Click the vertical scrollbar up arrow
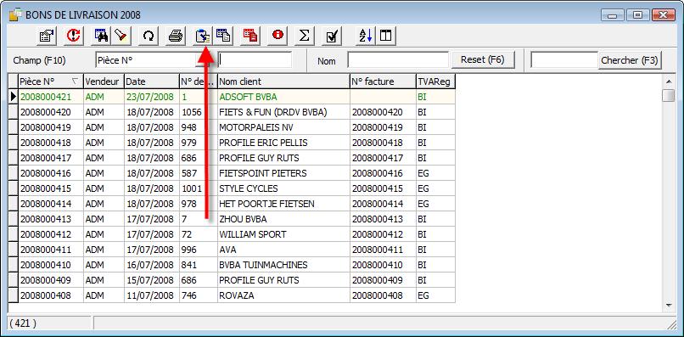Viewport: 684px width, 337px height. [668, 81]
